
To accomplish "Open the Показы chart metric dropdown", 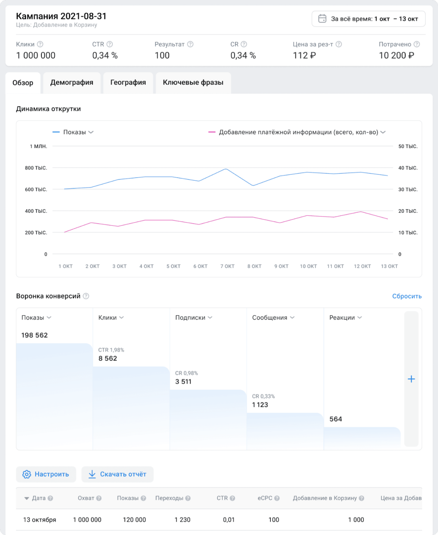I will click(91, 132).
